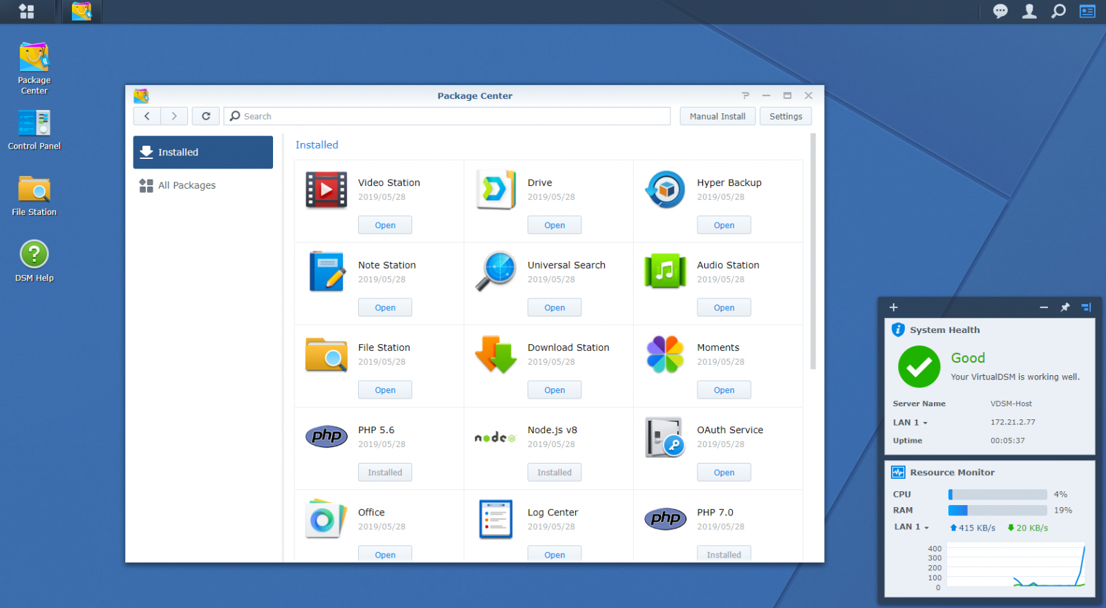
Task: Click the OAuth Service package icon
Action: point(665,437)
